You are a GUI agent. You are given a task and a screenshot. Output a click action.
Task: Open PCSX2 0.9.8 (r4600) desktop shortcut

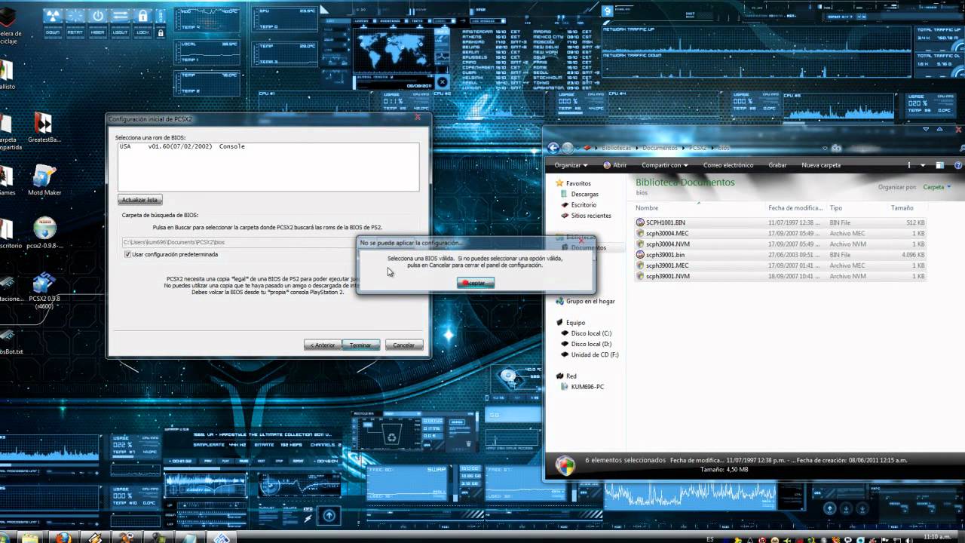click(x=44, y=289)
